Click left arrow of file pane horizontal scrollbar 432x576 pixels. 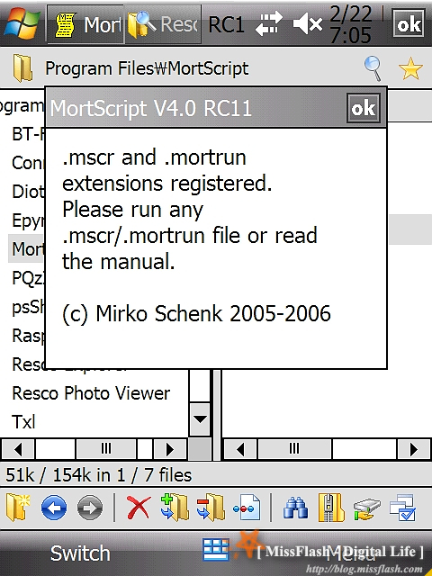pos(240,449)
